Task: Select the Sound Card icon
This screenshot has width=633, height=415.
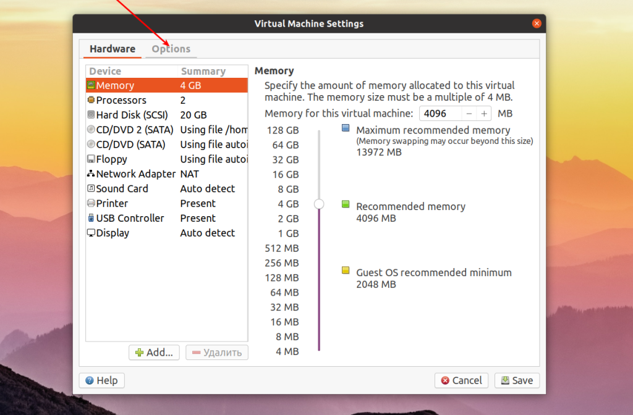Action: click(x=91, y=188)
